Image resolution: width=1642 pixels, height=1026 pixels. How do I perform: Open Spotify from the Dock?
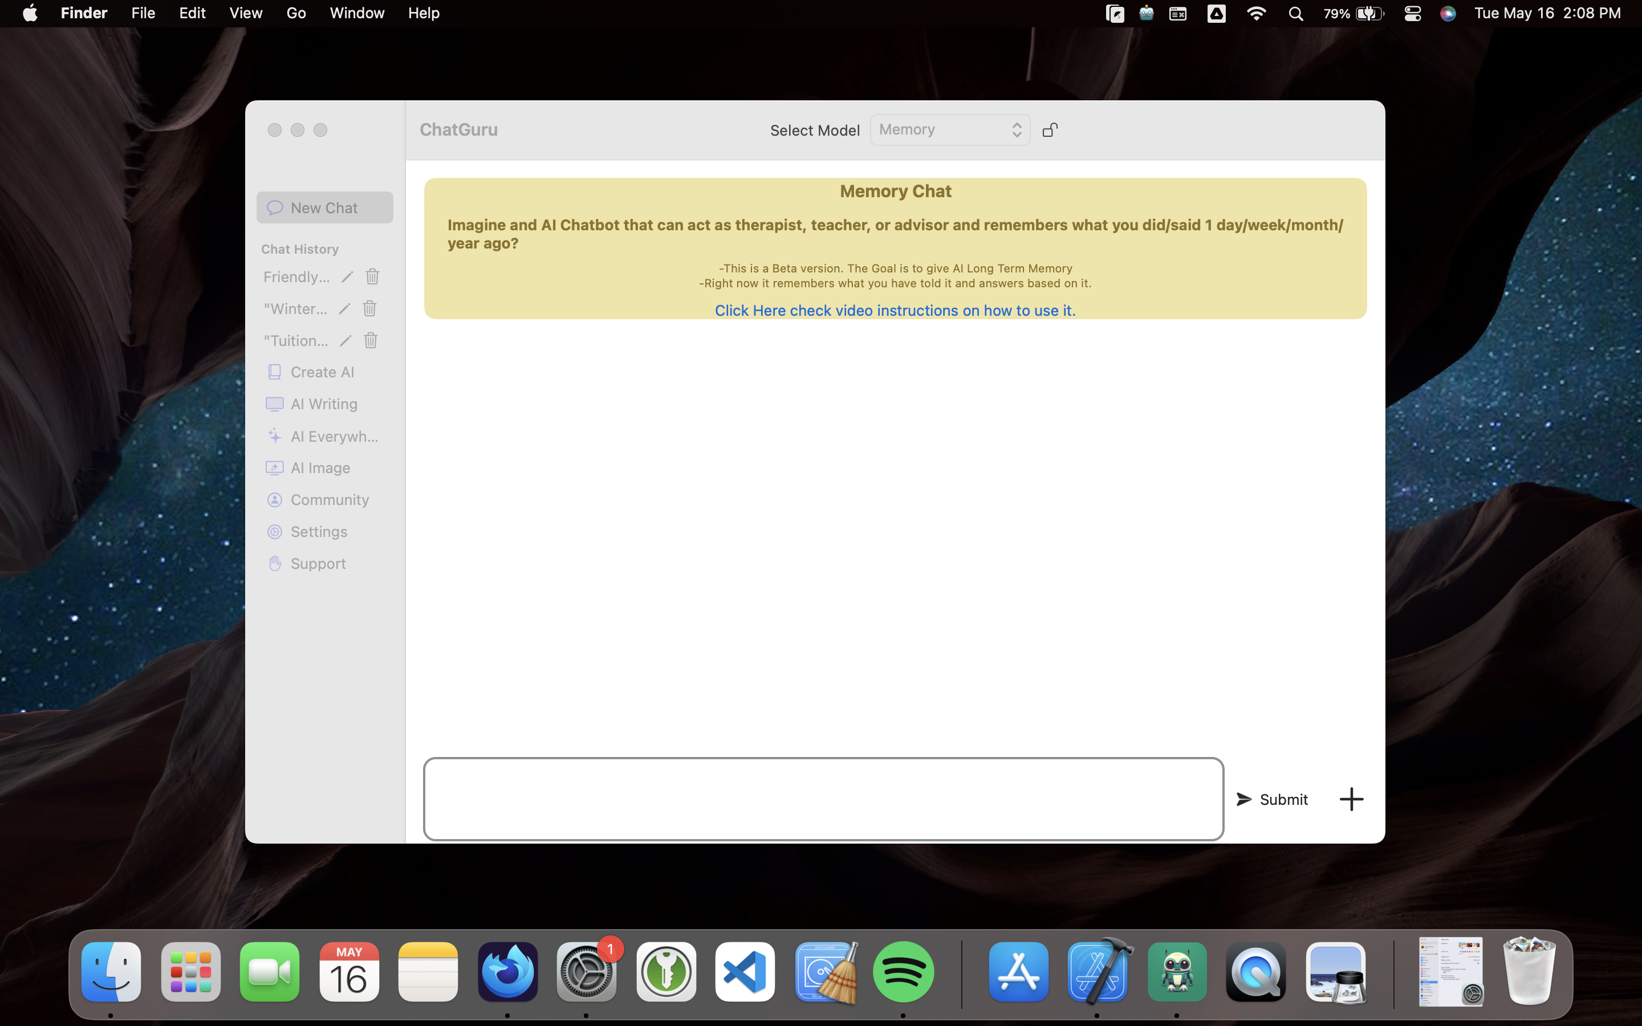point(904,972)
